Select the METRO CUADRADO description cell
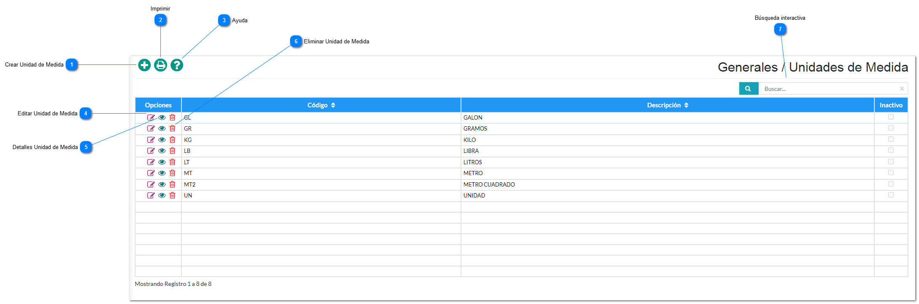This screenshot has height=304, width=919. (x=668, y=184)
